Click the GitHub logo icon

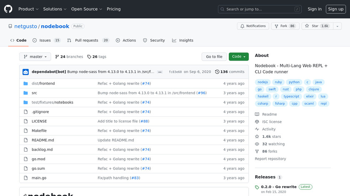[x=8, y=9]
